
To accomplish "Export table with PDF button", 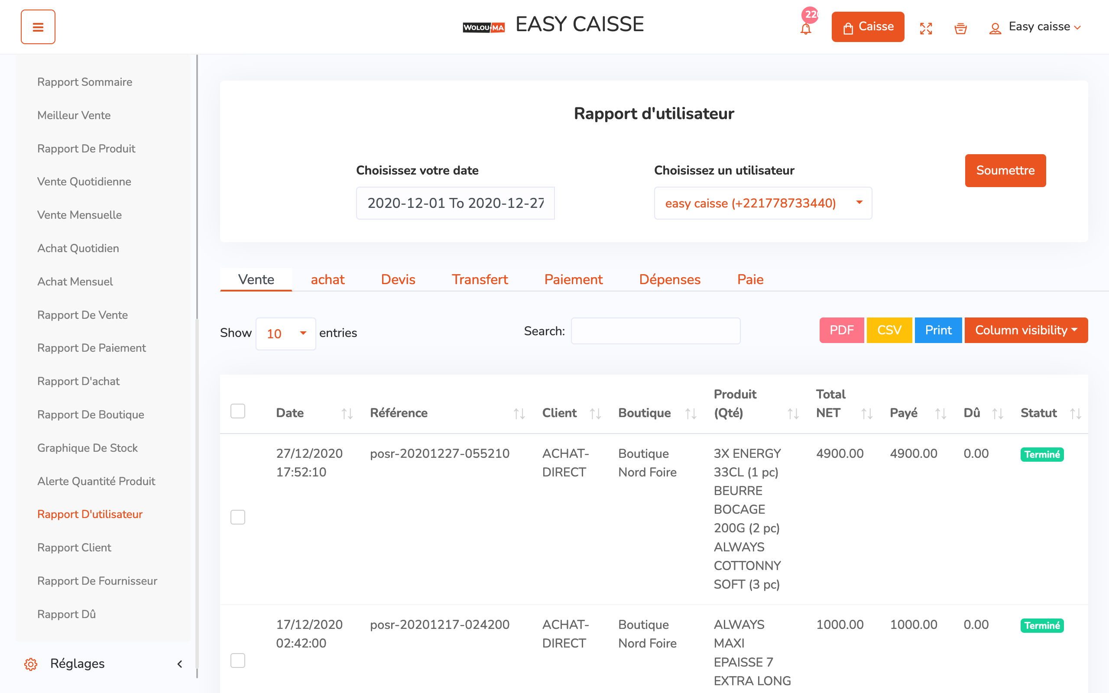I will [x=841, y=330].
